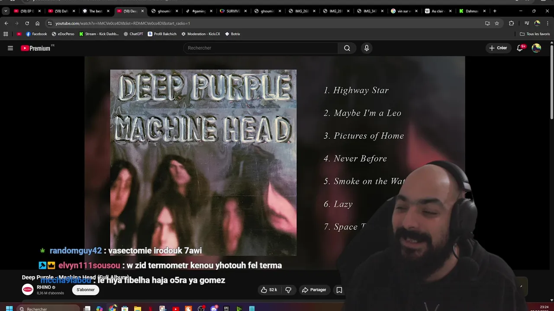The height and width of the screenshot is (311, 554).
Task: Open the Windows Start menu
Action: (9, 308)
